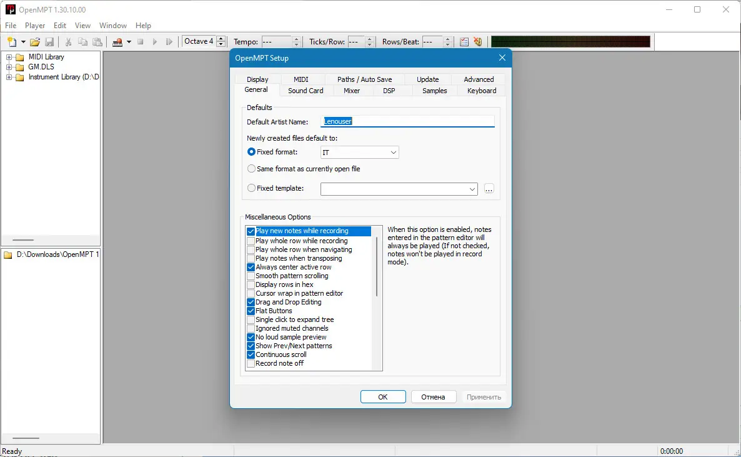The width and height of the screenshot is (741, 457).
Task: Click the OpenMPT app icon in title bar
Action: [11, 9]
